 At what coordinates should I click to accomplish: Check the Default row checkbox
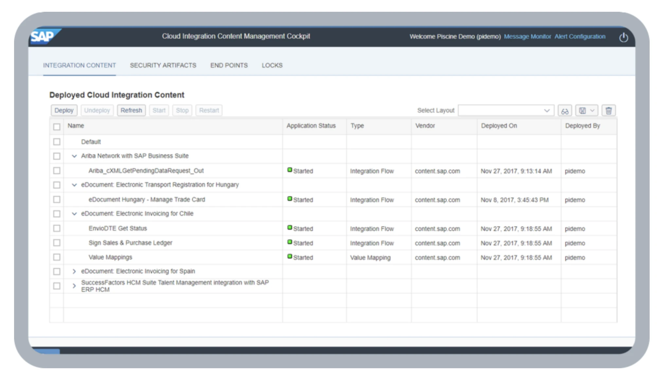click(57, 142)
